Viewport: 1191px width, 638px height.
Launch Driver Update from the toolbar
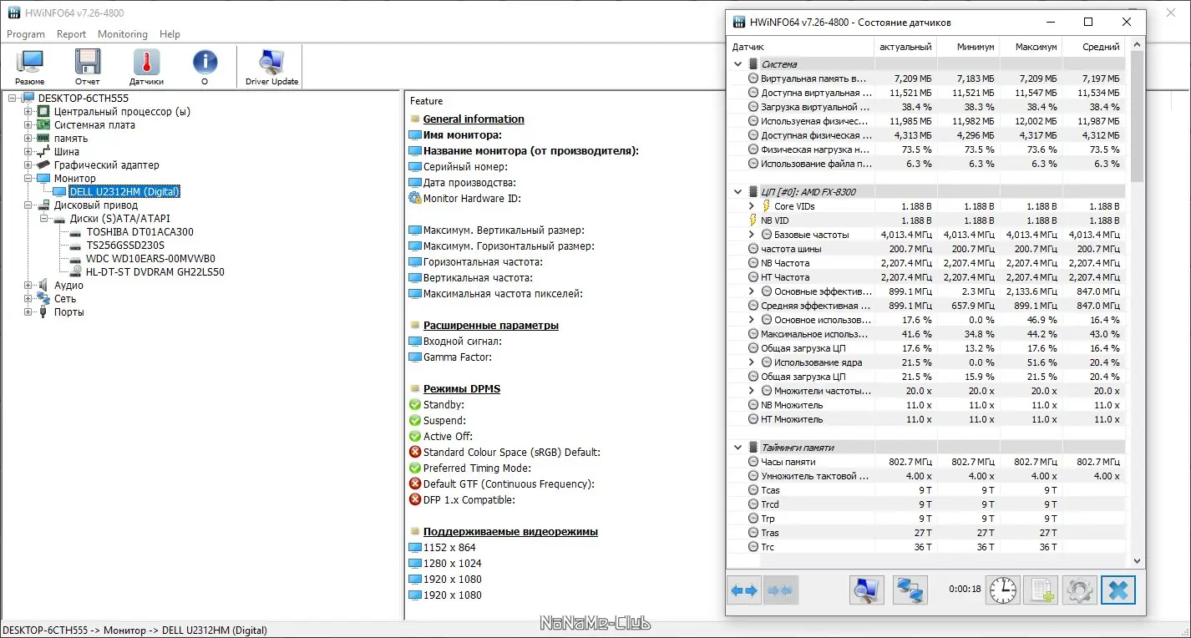tap(271, 67)
